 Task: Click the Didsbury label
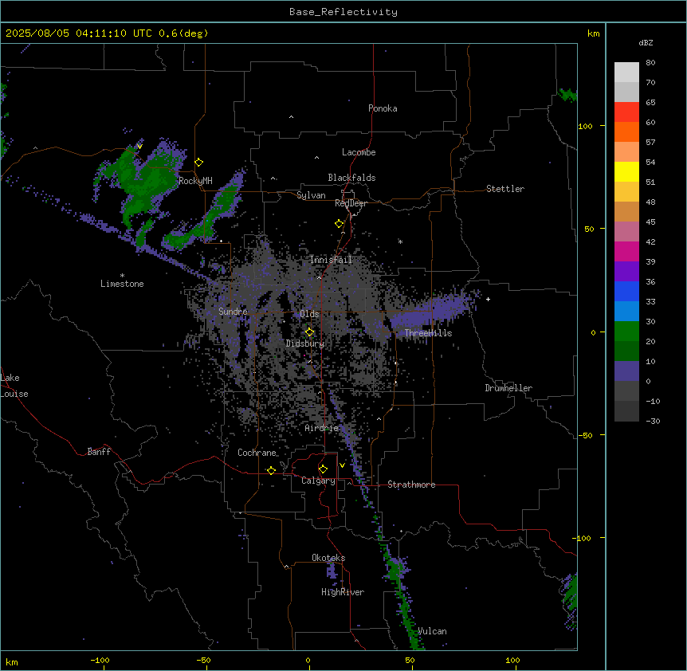click(x=305, y=343)
